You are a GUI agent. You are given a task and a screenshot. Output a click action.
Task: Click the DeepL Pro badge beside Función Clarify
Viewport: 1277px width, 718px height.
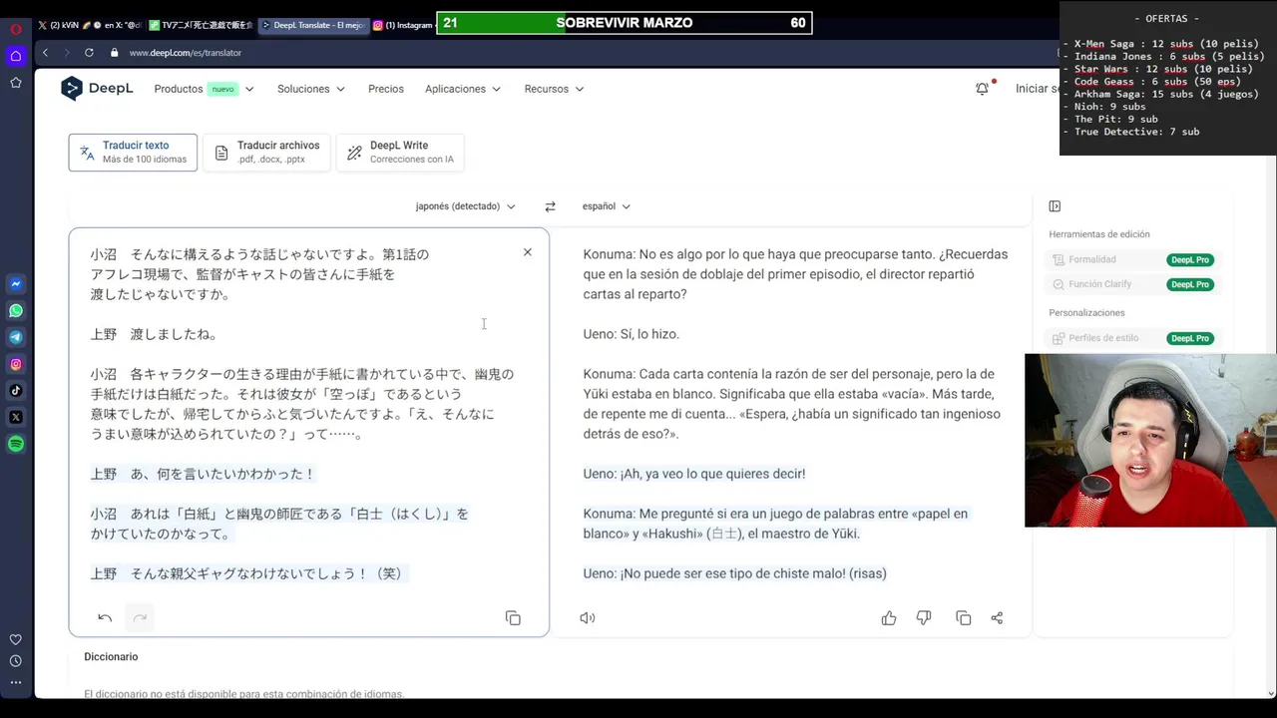1190,284
